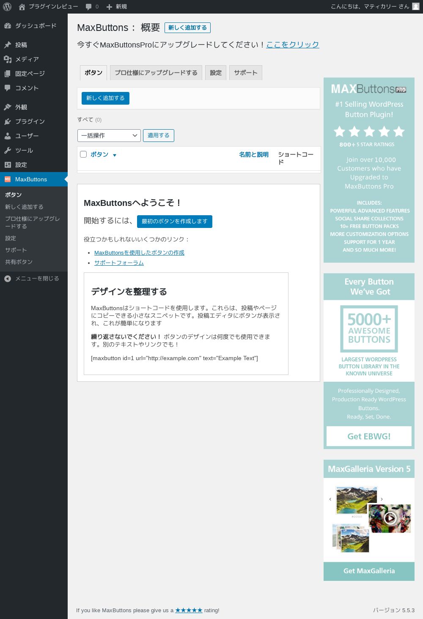
Task: Click MaxGalleria Version 5 banner heading
Action: 369,469
